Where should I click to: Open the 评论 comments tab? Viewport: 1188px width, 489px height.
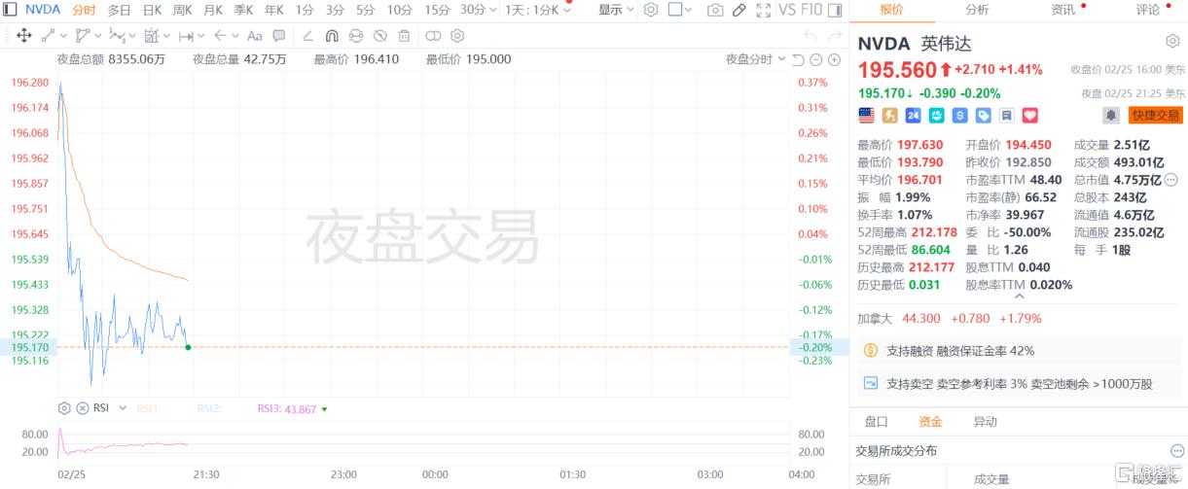1148,10
